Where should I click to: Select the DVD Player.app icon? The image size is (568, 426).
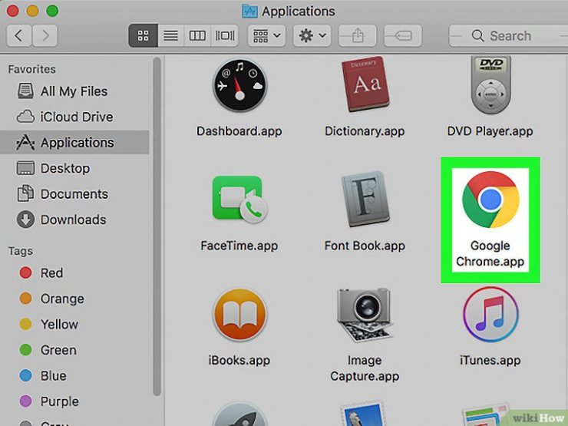pos(490,84)
